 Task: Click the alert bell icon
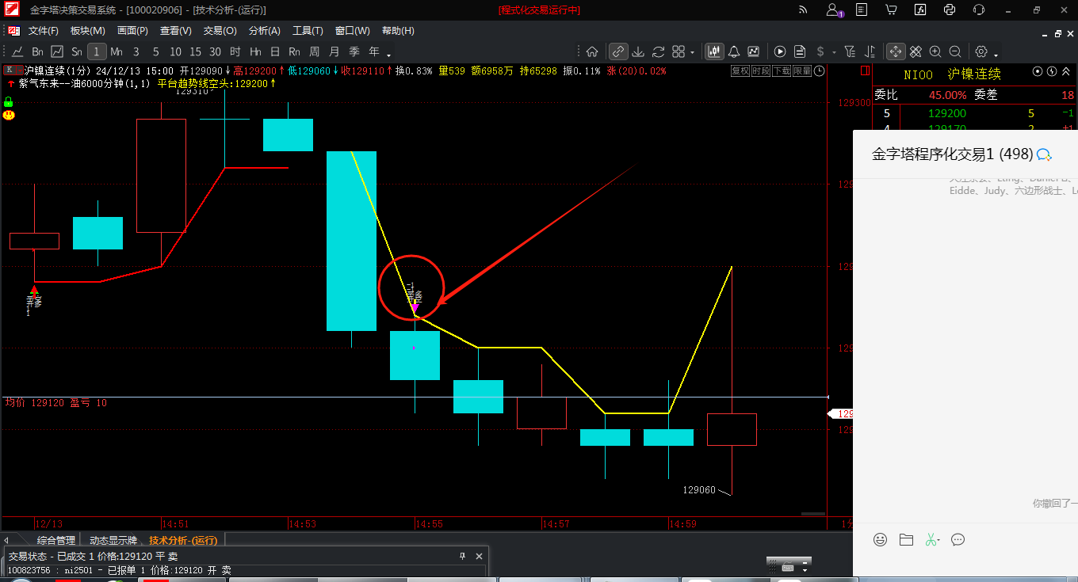tap(734, 51)
